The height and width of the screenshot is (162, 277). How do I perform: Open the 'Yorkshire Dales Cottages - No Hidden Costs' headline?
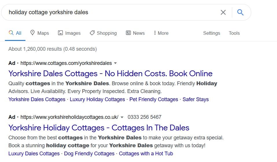tap(110, 73)
